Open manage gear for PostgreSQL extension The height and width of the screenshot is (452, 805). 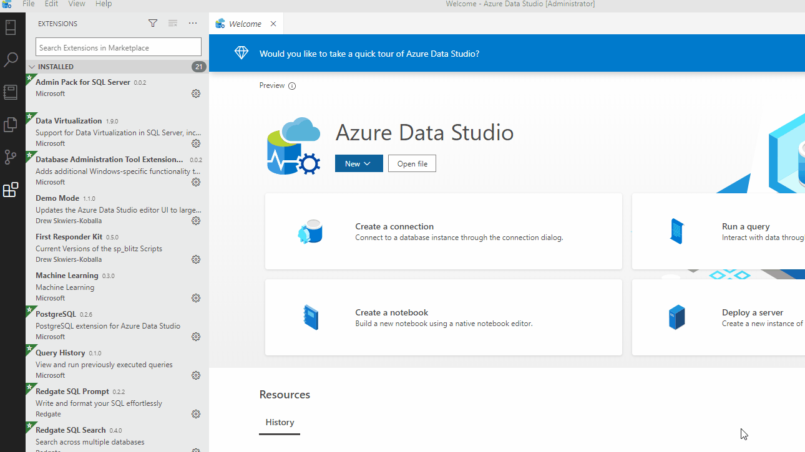click(196, 337)
